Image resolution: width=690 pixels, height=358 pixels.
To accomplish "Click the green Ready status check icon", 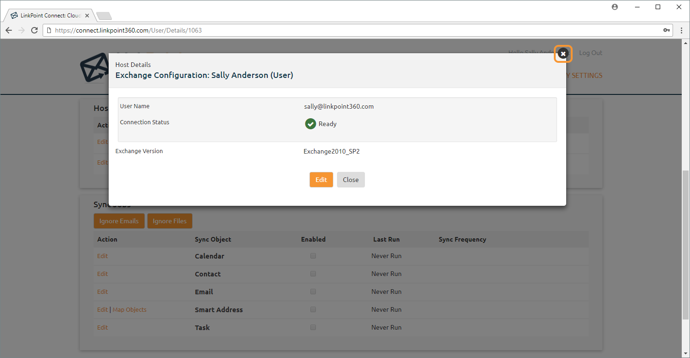I will 310,124.
